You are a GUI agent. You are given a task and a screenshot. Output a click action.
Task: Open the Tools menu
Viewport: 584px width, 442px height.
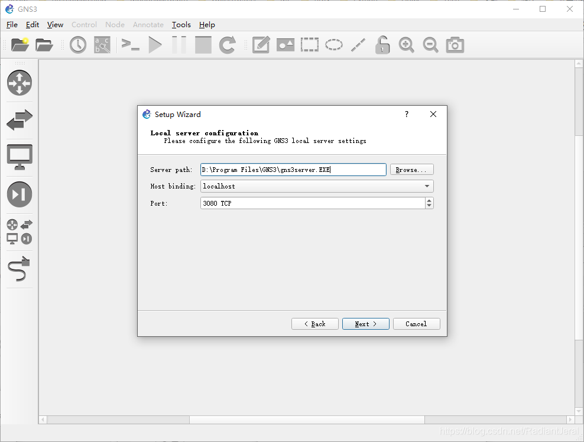click(x=181, y=25)
